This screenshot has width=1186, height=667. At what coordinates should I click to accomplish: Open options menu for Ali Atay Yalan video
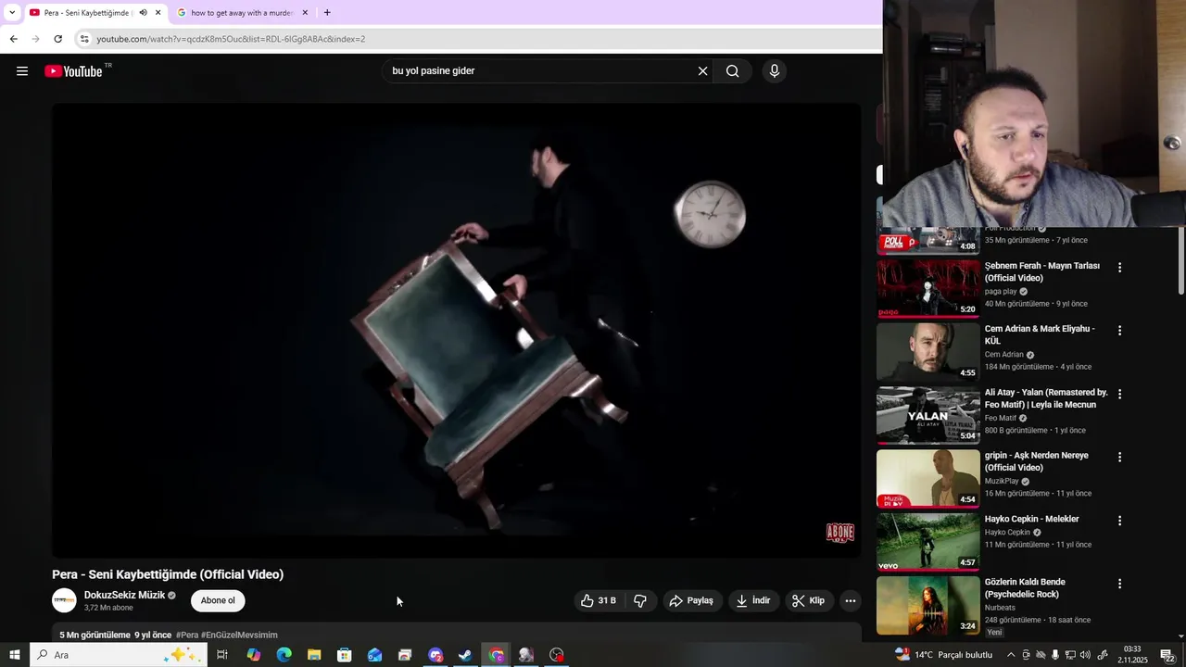pyautogui.click(x=1119, y=394)
